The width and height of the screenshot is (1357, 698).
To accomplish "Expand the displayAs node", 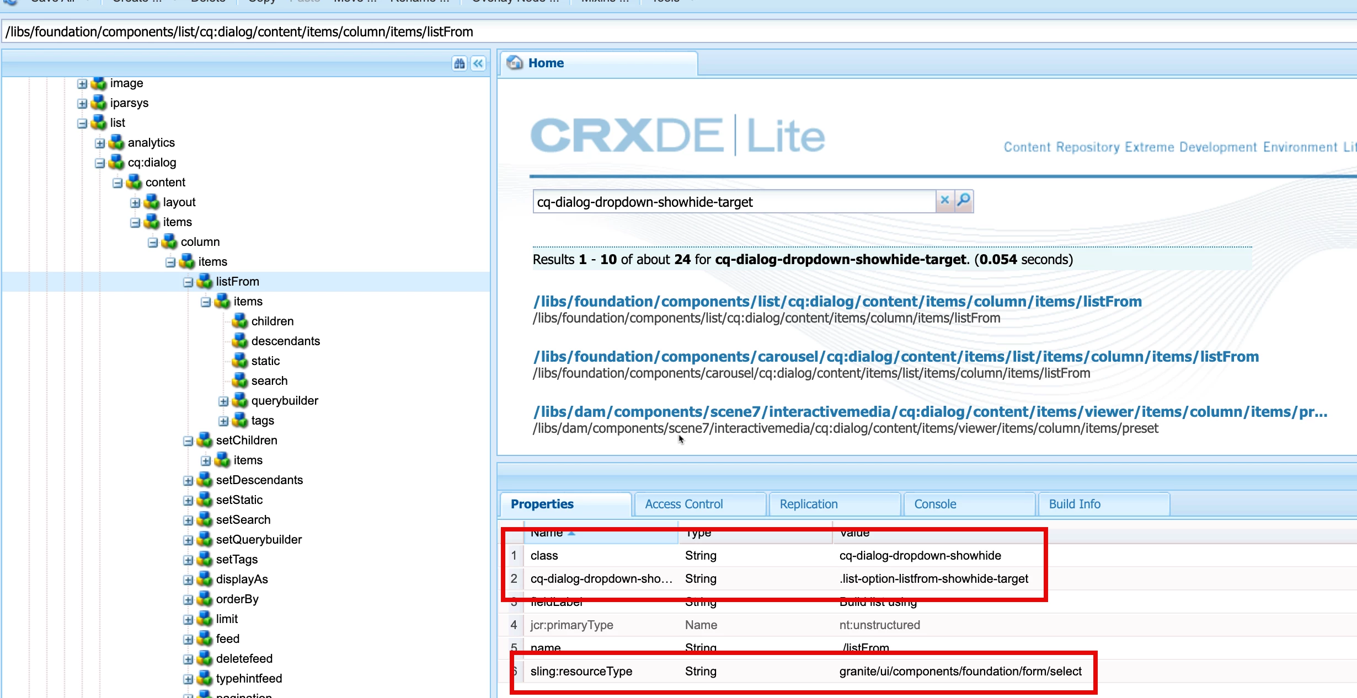I will pos(188,580).
